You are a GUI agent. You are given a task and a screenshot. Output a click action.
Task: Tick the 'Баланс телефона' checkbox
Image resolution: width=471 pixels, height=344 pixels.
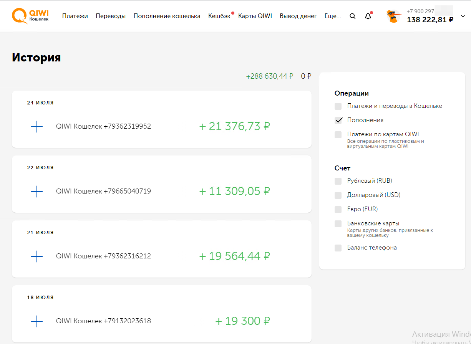pyautogui.click(x=338, y=248)
